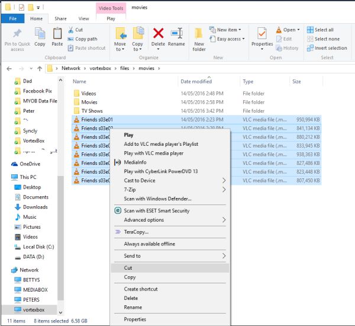This screenshot has width=355, height=326.
Task: Click the Pin to Quick access icon
Action: 17,34
